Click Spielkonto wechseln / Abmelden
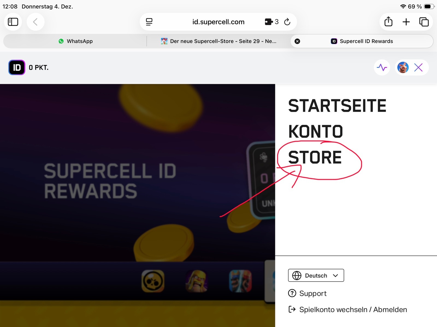Screen dimensions: 437x327 coord(353,310)
